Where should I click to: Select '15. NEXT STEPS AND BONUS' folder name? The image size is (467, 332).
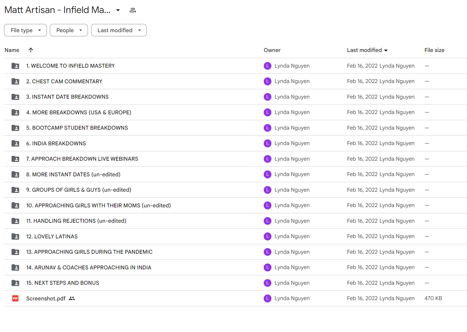coord(63,283)
